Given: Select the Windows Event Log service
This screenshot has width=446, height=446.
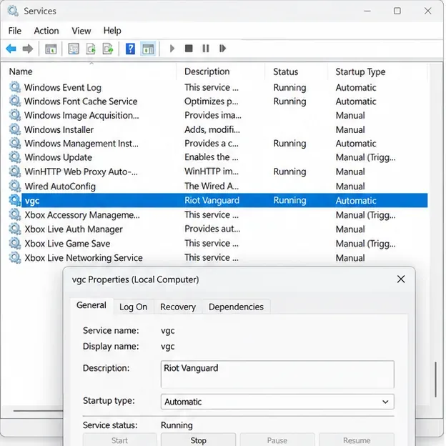Looking at the screenshot, I should (x=63, y=87).
